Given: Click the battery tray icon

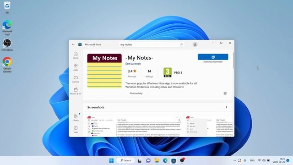Looking at the screenshot, I should point(269,160).
